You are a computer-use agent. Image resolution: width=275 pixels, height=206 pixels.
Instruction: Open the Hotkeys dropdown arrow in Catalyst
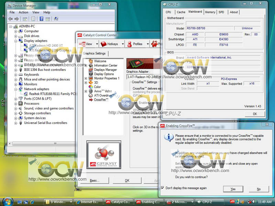pos(123,44)
